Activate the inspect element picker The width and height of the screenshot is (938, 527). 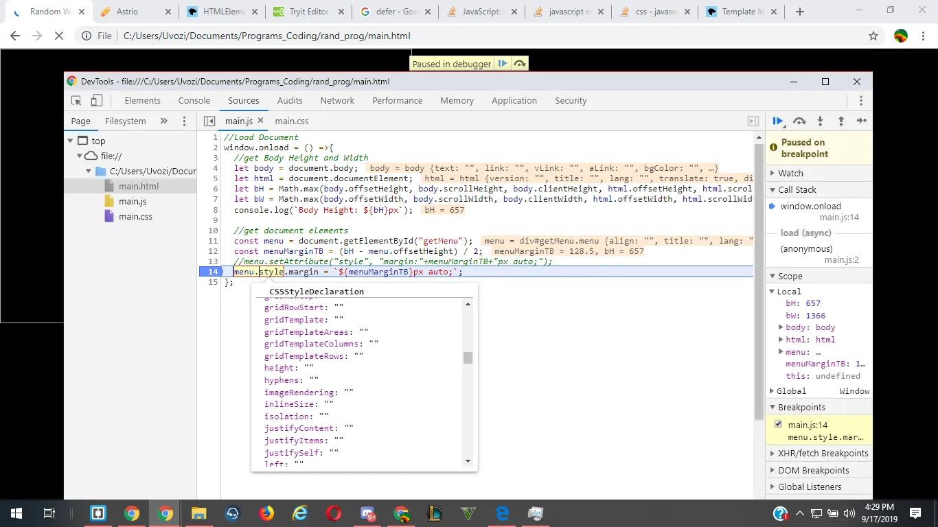(76, 101)
